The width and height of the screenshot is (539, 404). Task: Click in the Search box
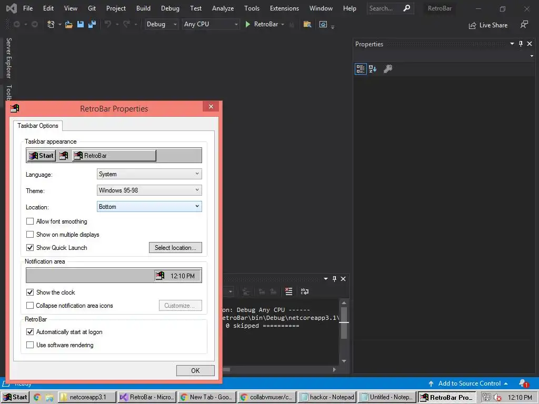(384, 8)
